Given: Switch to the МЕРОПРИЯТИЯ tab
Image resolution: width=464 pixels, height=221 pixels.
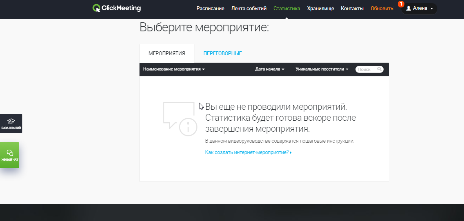Looking at the screenshot, I should click(x=167, y=54).
